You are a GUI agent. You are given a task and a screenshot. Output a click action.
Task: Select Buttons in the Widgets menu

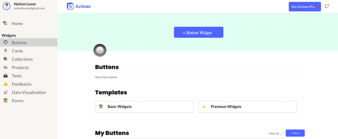click(x=19, y=42)
